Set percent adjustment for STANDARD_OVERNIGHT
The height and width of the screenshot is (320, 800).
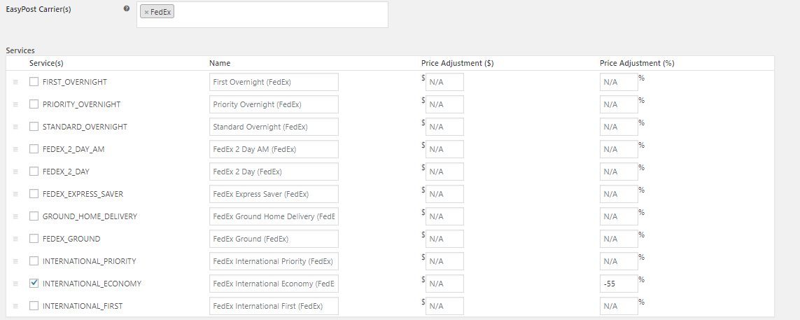point(619,127)
